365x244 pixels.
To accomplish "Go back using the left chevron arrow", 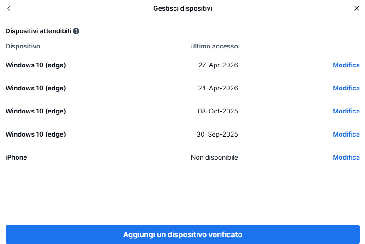I will 9,8.
